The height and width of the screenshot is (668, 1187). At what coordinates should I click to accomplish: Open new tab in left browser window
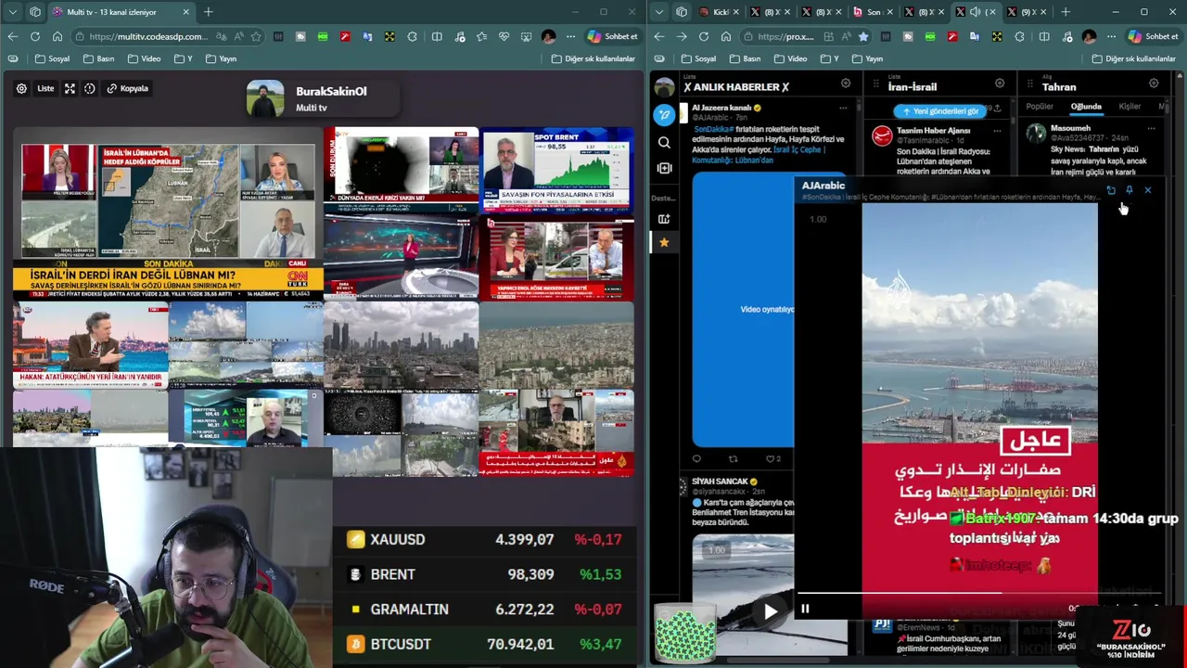click(209, 12)
